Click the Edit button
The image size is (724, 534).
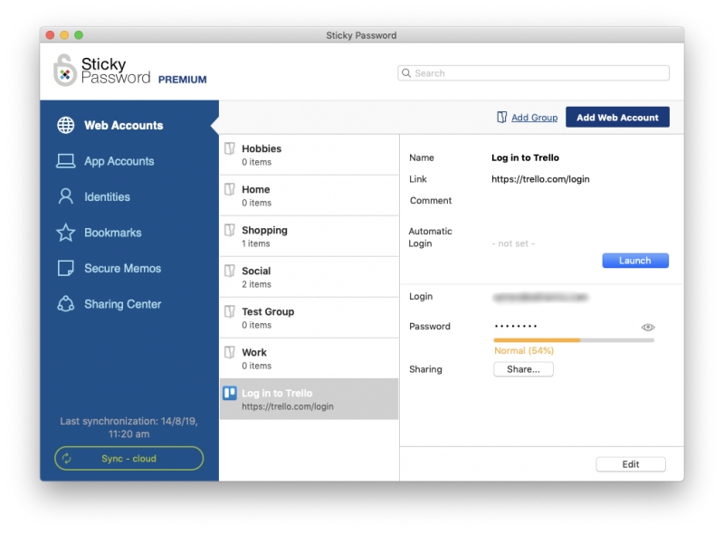tap(631, 464)
